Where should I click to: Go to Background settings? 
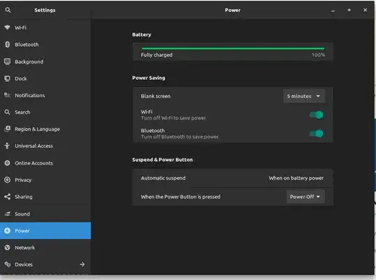[x=45, y=62]
